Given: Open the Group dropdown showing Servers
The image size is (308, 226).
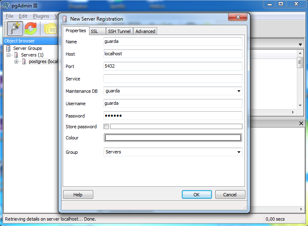Looking at the screenshot, I should (x=239, y=152).
